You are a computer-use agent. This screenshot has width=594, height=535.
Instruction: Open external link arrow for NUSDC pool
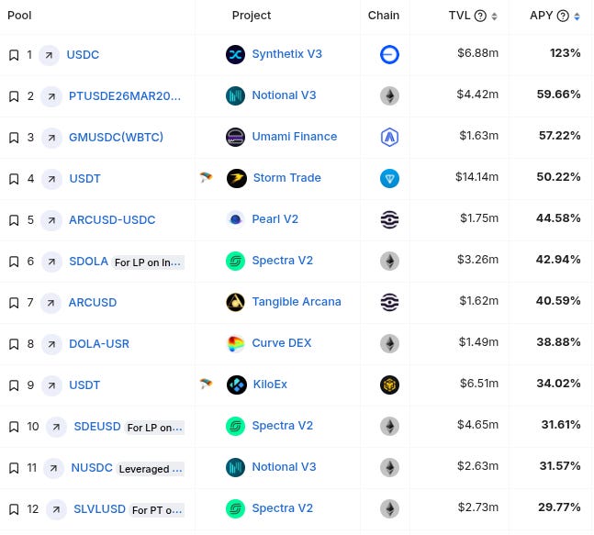click(x=53, y=468)
